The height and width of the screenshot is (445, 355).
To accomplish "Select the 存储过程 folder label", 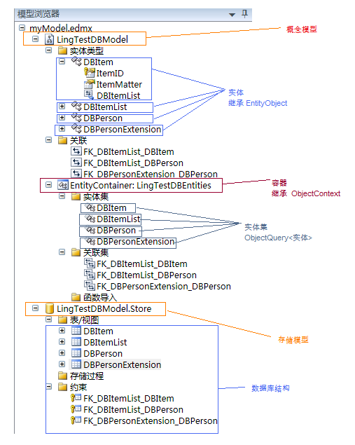I will (x=87, y=376).
